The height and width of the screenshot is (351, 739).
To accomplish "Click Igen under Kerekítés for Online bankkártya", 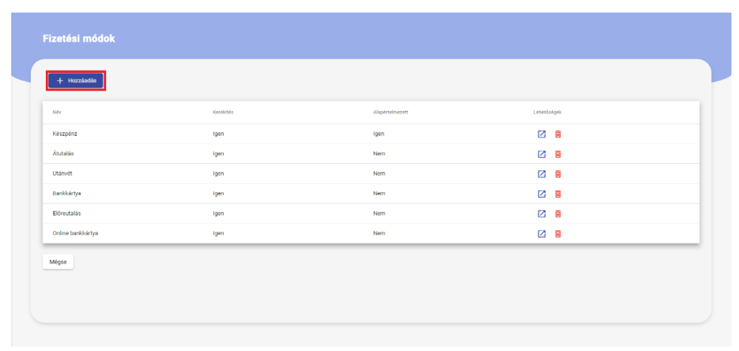I will click(218, 233).
